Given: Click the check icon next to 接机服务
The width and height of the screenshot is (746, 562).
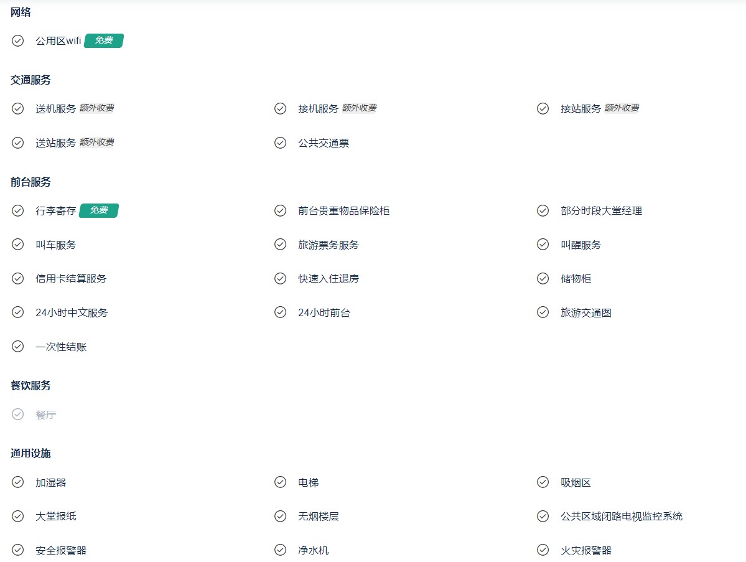Looking at the screenshot, I should pyautogui.click(x=280, y=108).
